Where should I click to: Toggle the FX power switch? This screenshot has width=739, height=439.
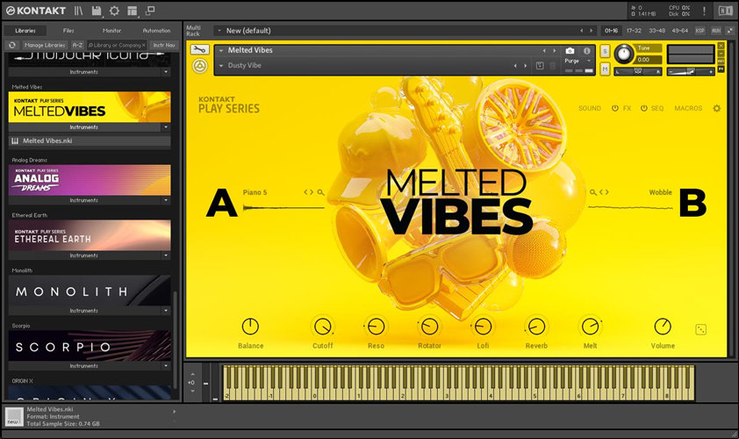click(x=615, y=109)
